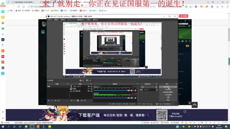
Task: Open Windows taskbar search
Action: click(x=9, y=127)
